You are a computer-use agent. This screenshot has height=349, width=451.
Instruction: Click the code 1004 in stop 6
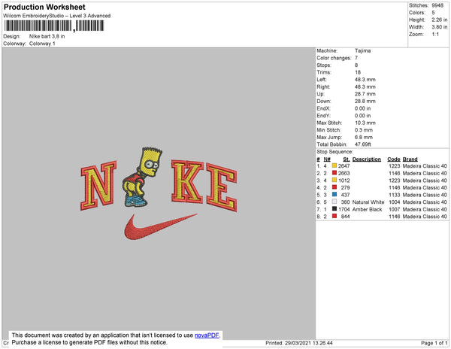pyautogui.click(x=395, y=202)
